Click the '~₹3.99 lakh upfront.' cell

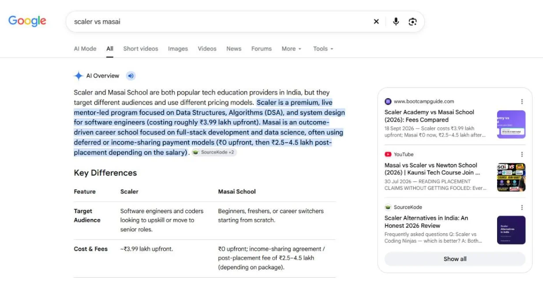pos(147,249)
